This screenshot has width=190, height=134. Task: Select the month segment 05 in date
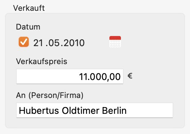click(53, 43)
